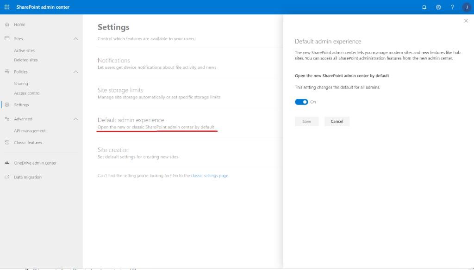Open the help question mark icon
The image size is (474, 270).
pos(452,7)
